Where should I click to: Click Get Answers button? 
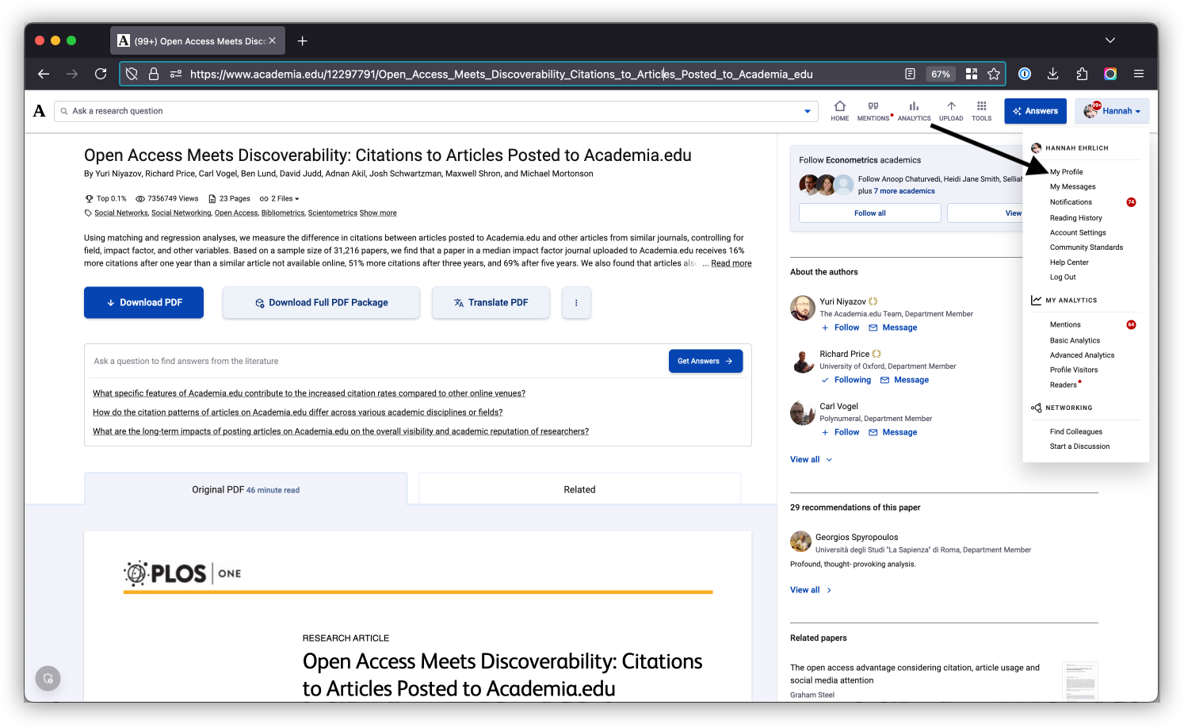click(x=705, y=361)
